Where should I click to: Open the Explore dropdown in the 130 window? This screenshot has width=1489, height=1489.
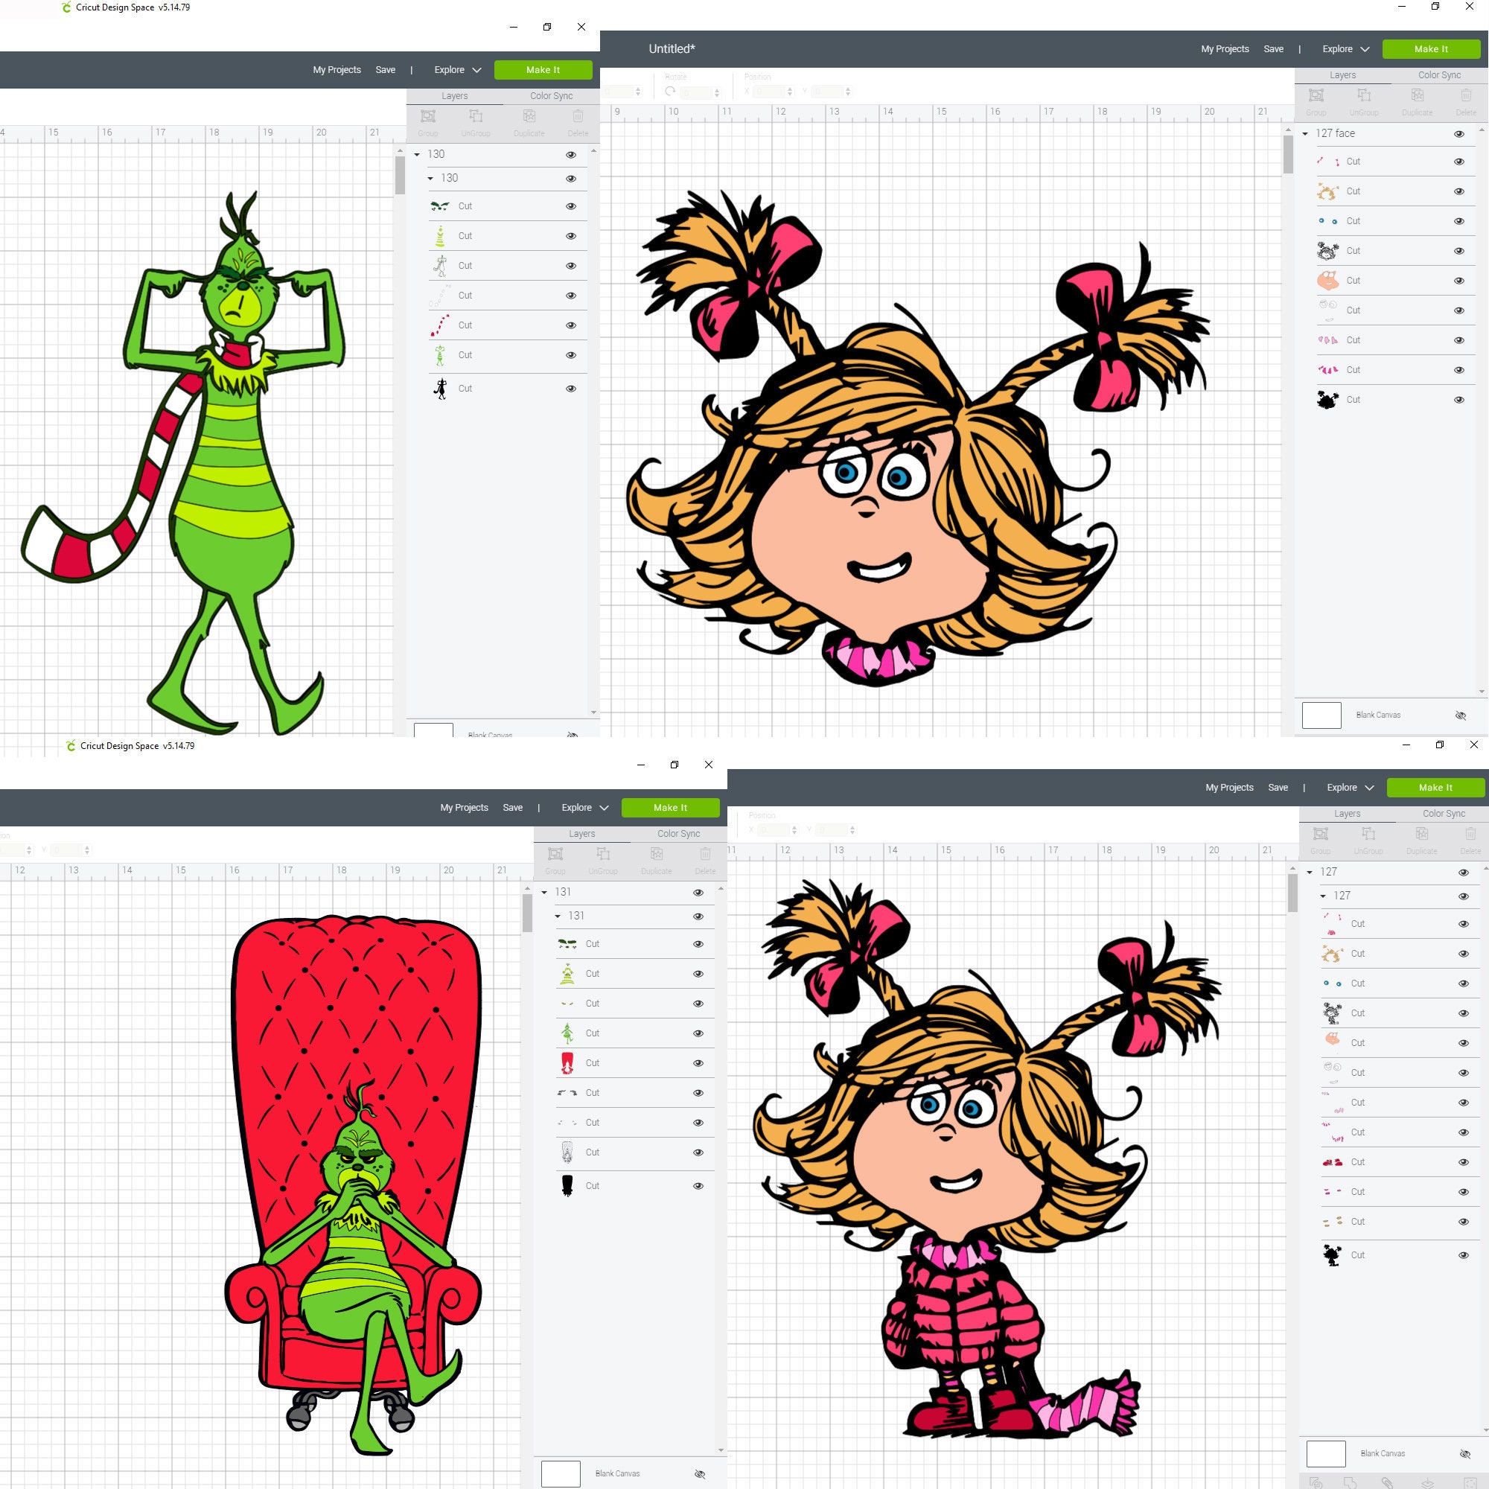pos(458,69)
